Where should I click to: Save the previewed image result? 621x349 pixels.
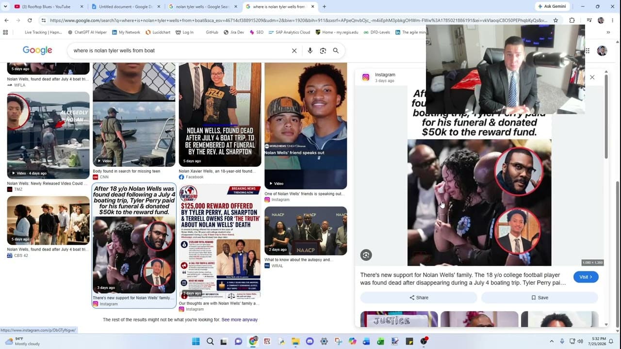pos(539,298)
